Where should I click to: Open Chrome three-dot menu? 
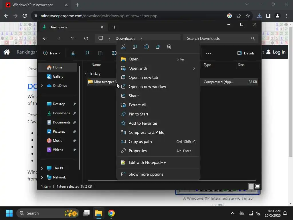pyautogui.click(x=287, y=16)
